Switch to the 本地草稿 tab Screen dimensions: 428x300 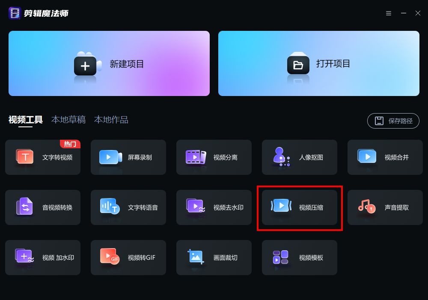coord(68,120)
